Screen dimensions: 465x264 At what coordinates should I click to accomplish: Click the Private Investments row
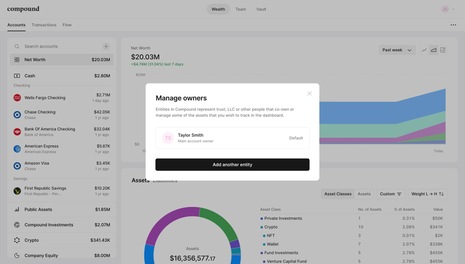352,218
